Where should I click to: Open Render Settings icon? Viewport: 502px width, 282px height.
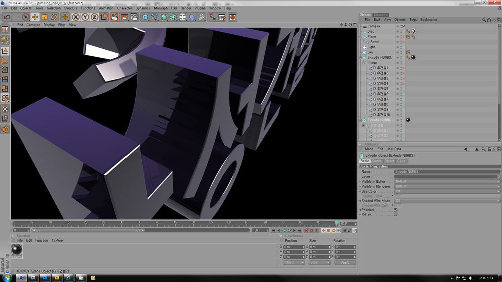pos(134,17)
